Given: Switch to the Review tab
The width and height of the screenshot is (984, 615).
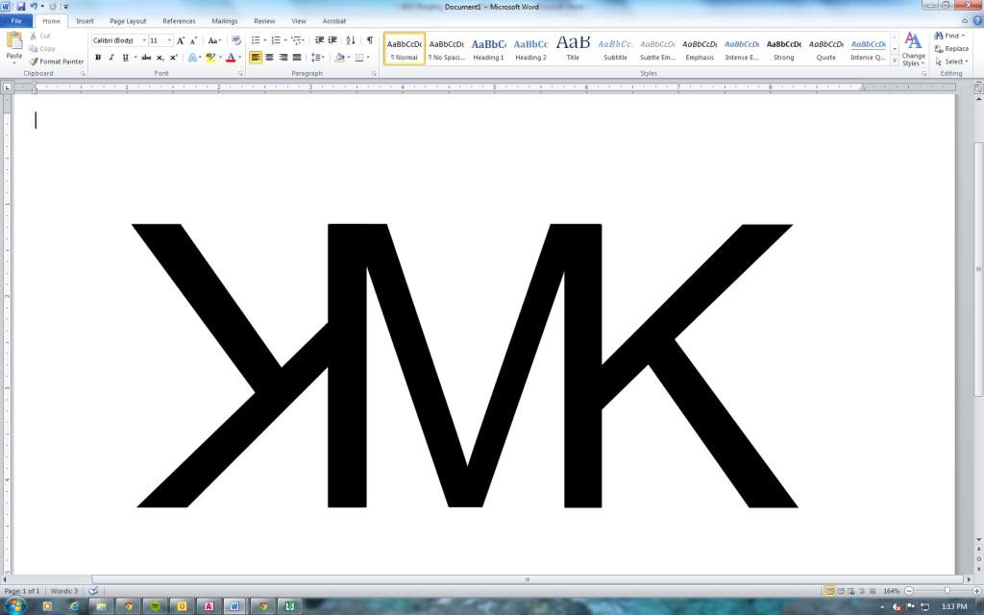Looking at the screenshot, I should point(264,21).
